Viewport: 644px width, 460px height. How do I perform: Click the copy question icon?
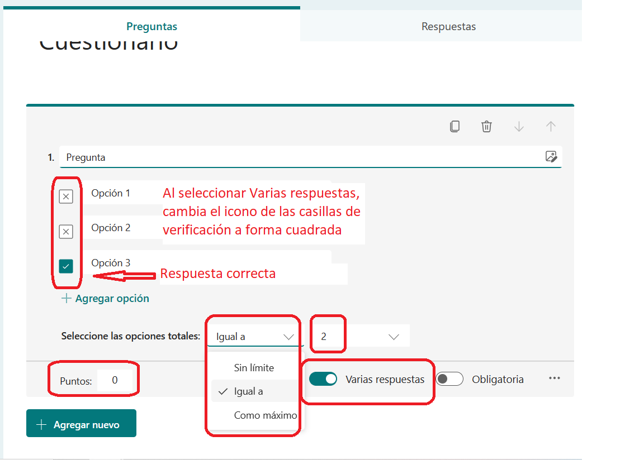[454, 127]
